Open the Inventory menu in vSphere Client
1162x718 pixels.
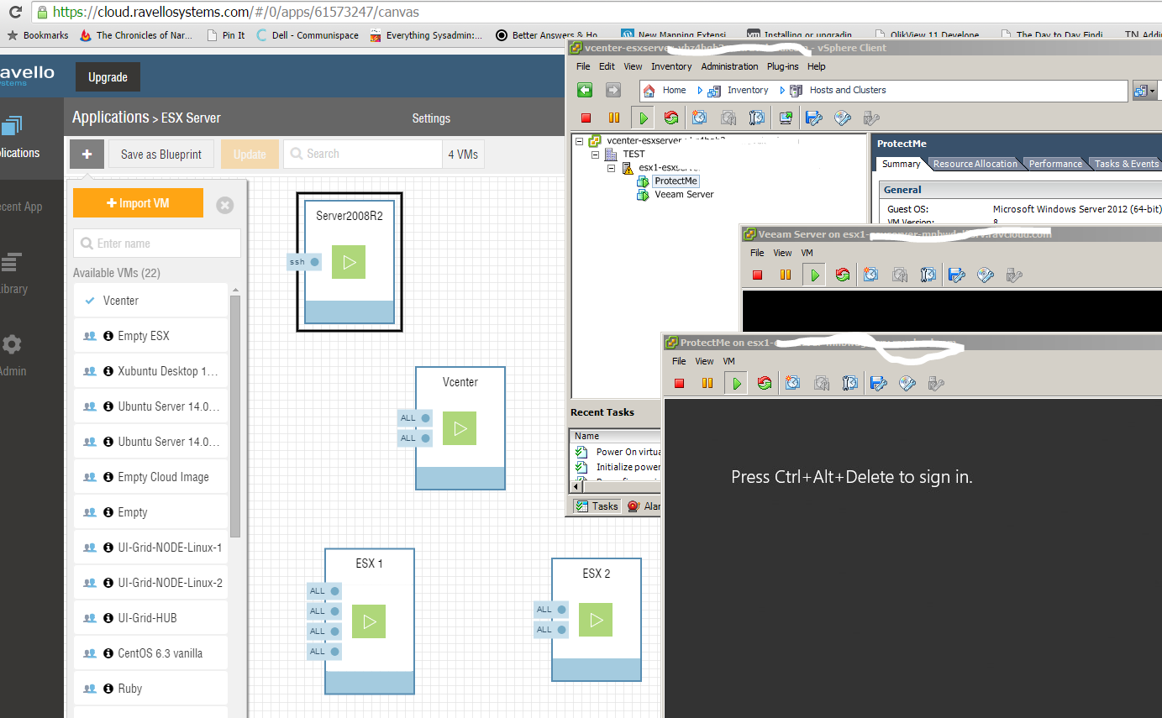[671, 66]
